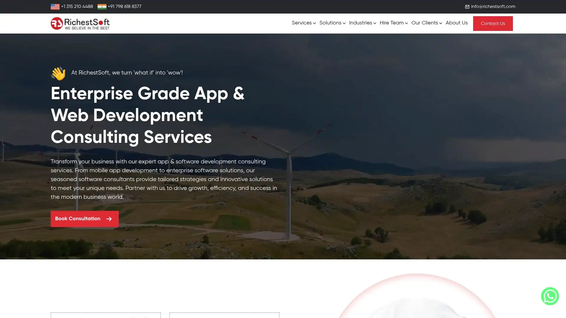Go to About Us page
The width and height of the screenshot is (566, 318).
coord(456,23)
